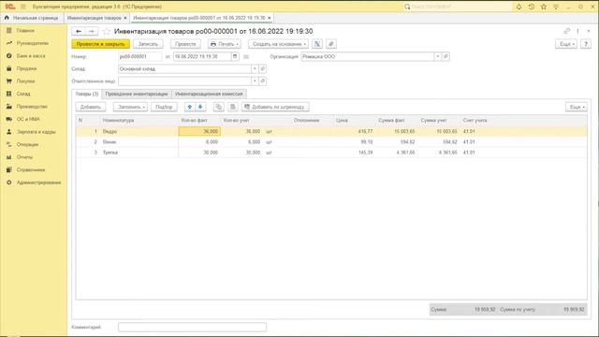Open the title bar settings menu icon
599x337 pixels.
tap(556, 7)
